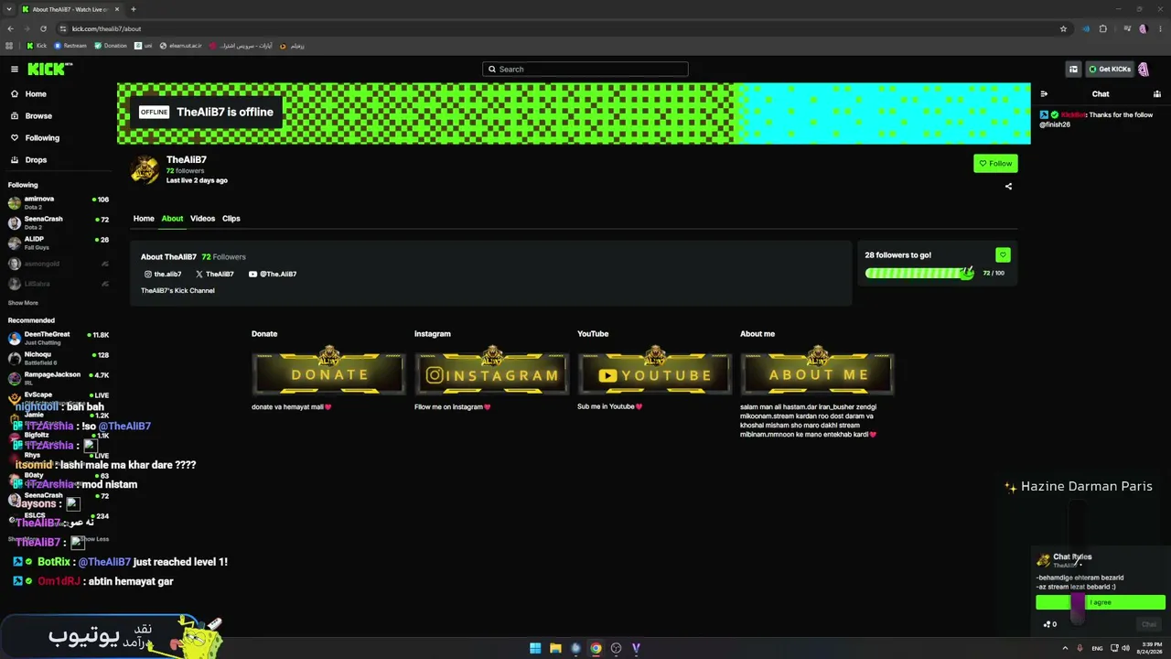The height and width of the screenshot is (659, 1171).
Task: Click the follower goal heart button
Action: point(1003,254)
